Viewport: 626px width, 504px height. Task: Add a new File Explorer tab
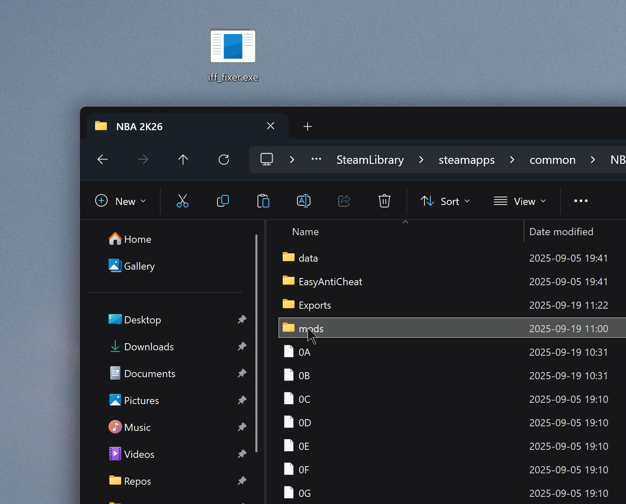point(308,126)
